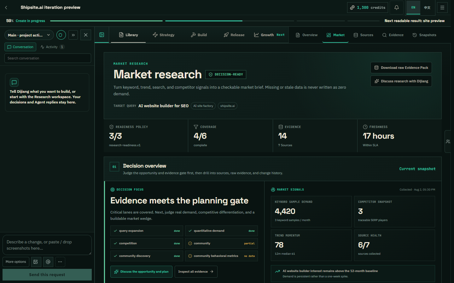Select the Conversation tab

tap(20, 47)
